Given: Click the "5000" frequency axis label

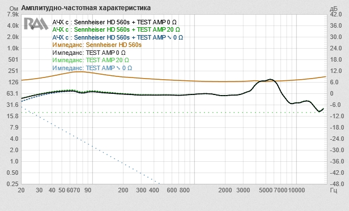Looking at the screenshot, I should coord(266,190).
